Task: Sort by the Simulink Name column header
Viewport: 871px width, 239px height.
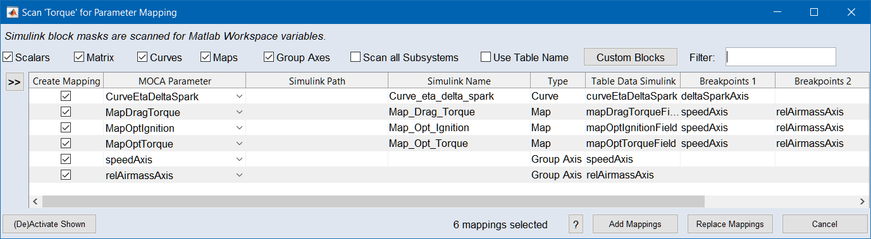Action: tap(459, 81)
